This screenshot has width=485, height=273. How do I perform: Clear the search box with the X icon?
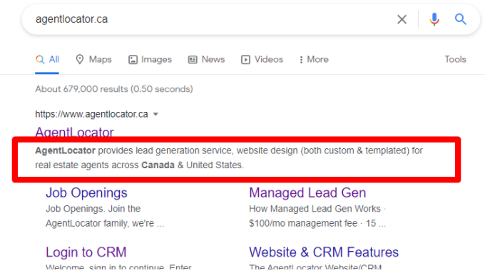click(x=402, y=19)
